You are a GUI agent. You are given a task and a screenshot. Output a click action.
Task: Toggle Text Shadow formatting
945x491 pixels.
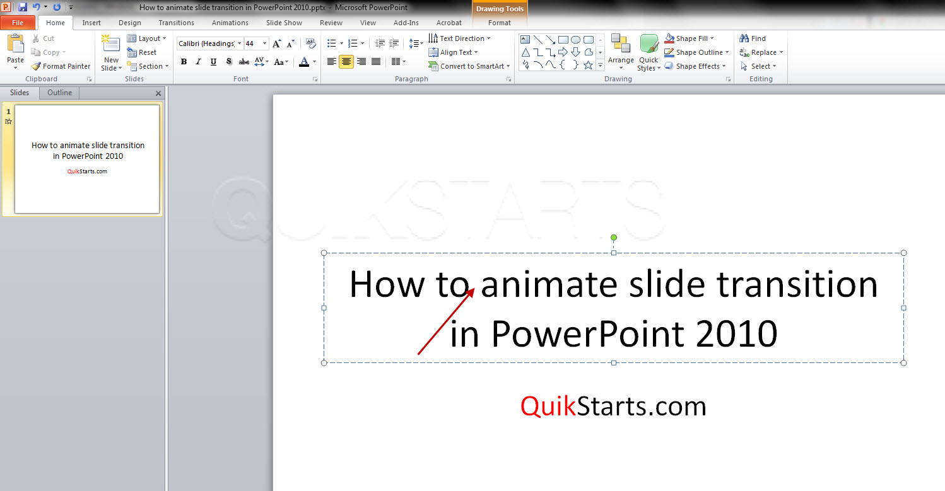(x=228, y=62)
